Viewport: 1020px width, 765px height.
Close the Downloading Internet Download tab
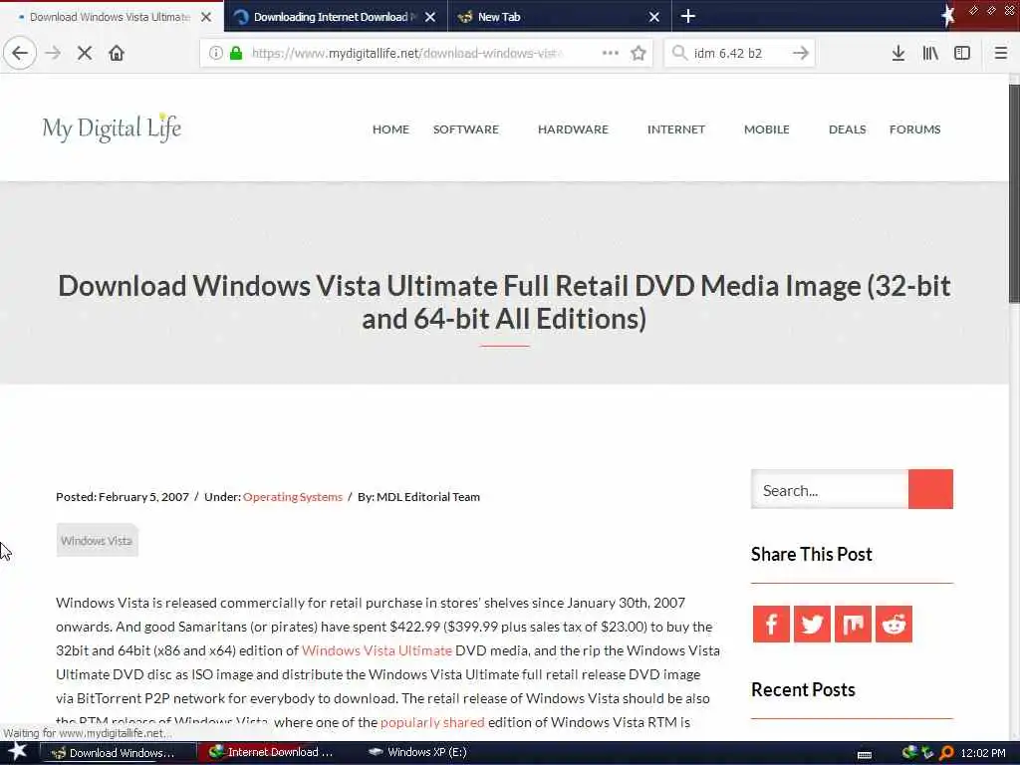(430, 17)
